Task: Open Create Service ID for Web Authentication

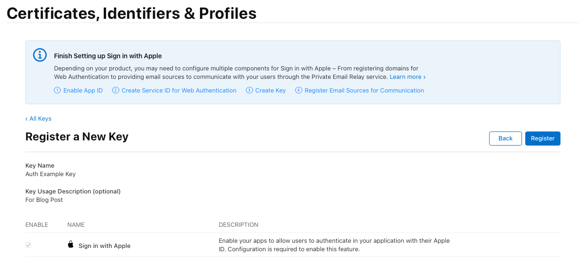Action: [179, 91]
